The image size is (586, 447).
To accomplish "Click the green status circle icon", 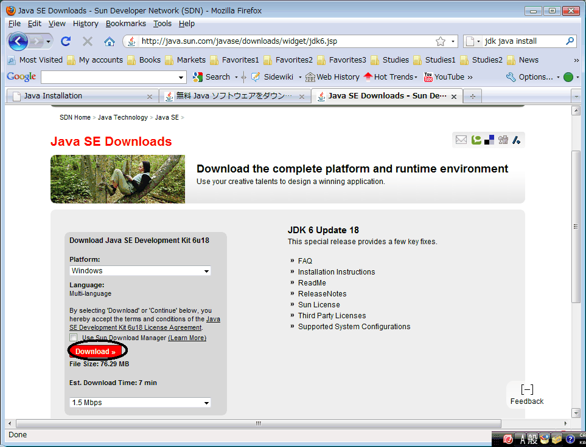I will (568, 77).
